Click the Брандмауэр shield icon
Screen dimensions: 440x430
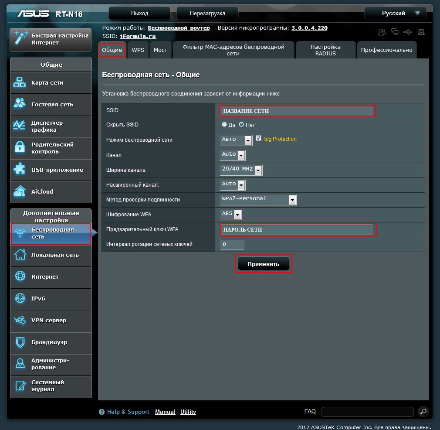click(x=20, y=342)
